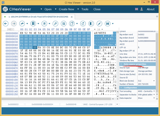
Task: Open the search magnifier tool
Action: point(55,24)
